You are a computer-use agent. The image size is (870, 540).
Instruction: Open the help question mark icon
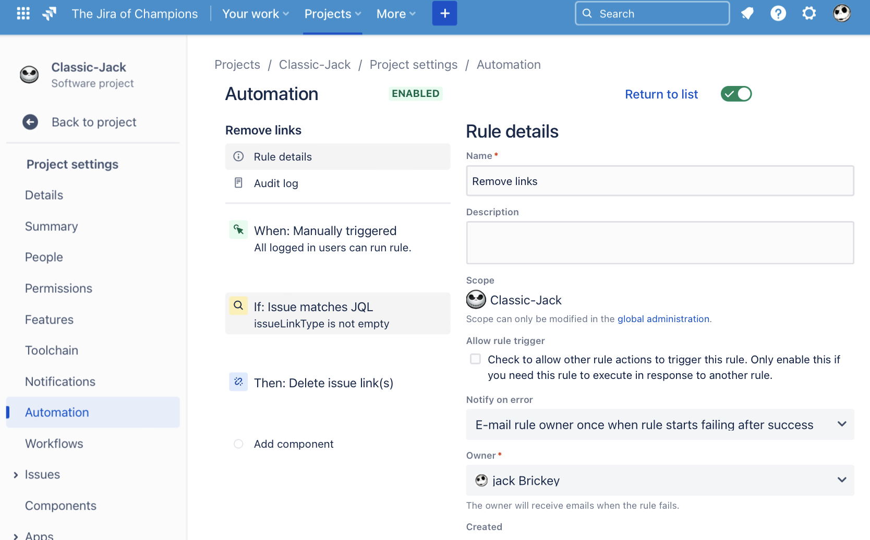tap(778, 13)
